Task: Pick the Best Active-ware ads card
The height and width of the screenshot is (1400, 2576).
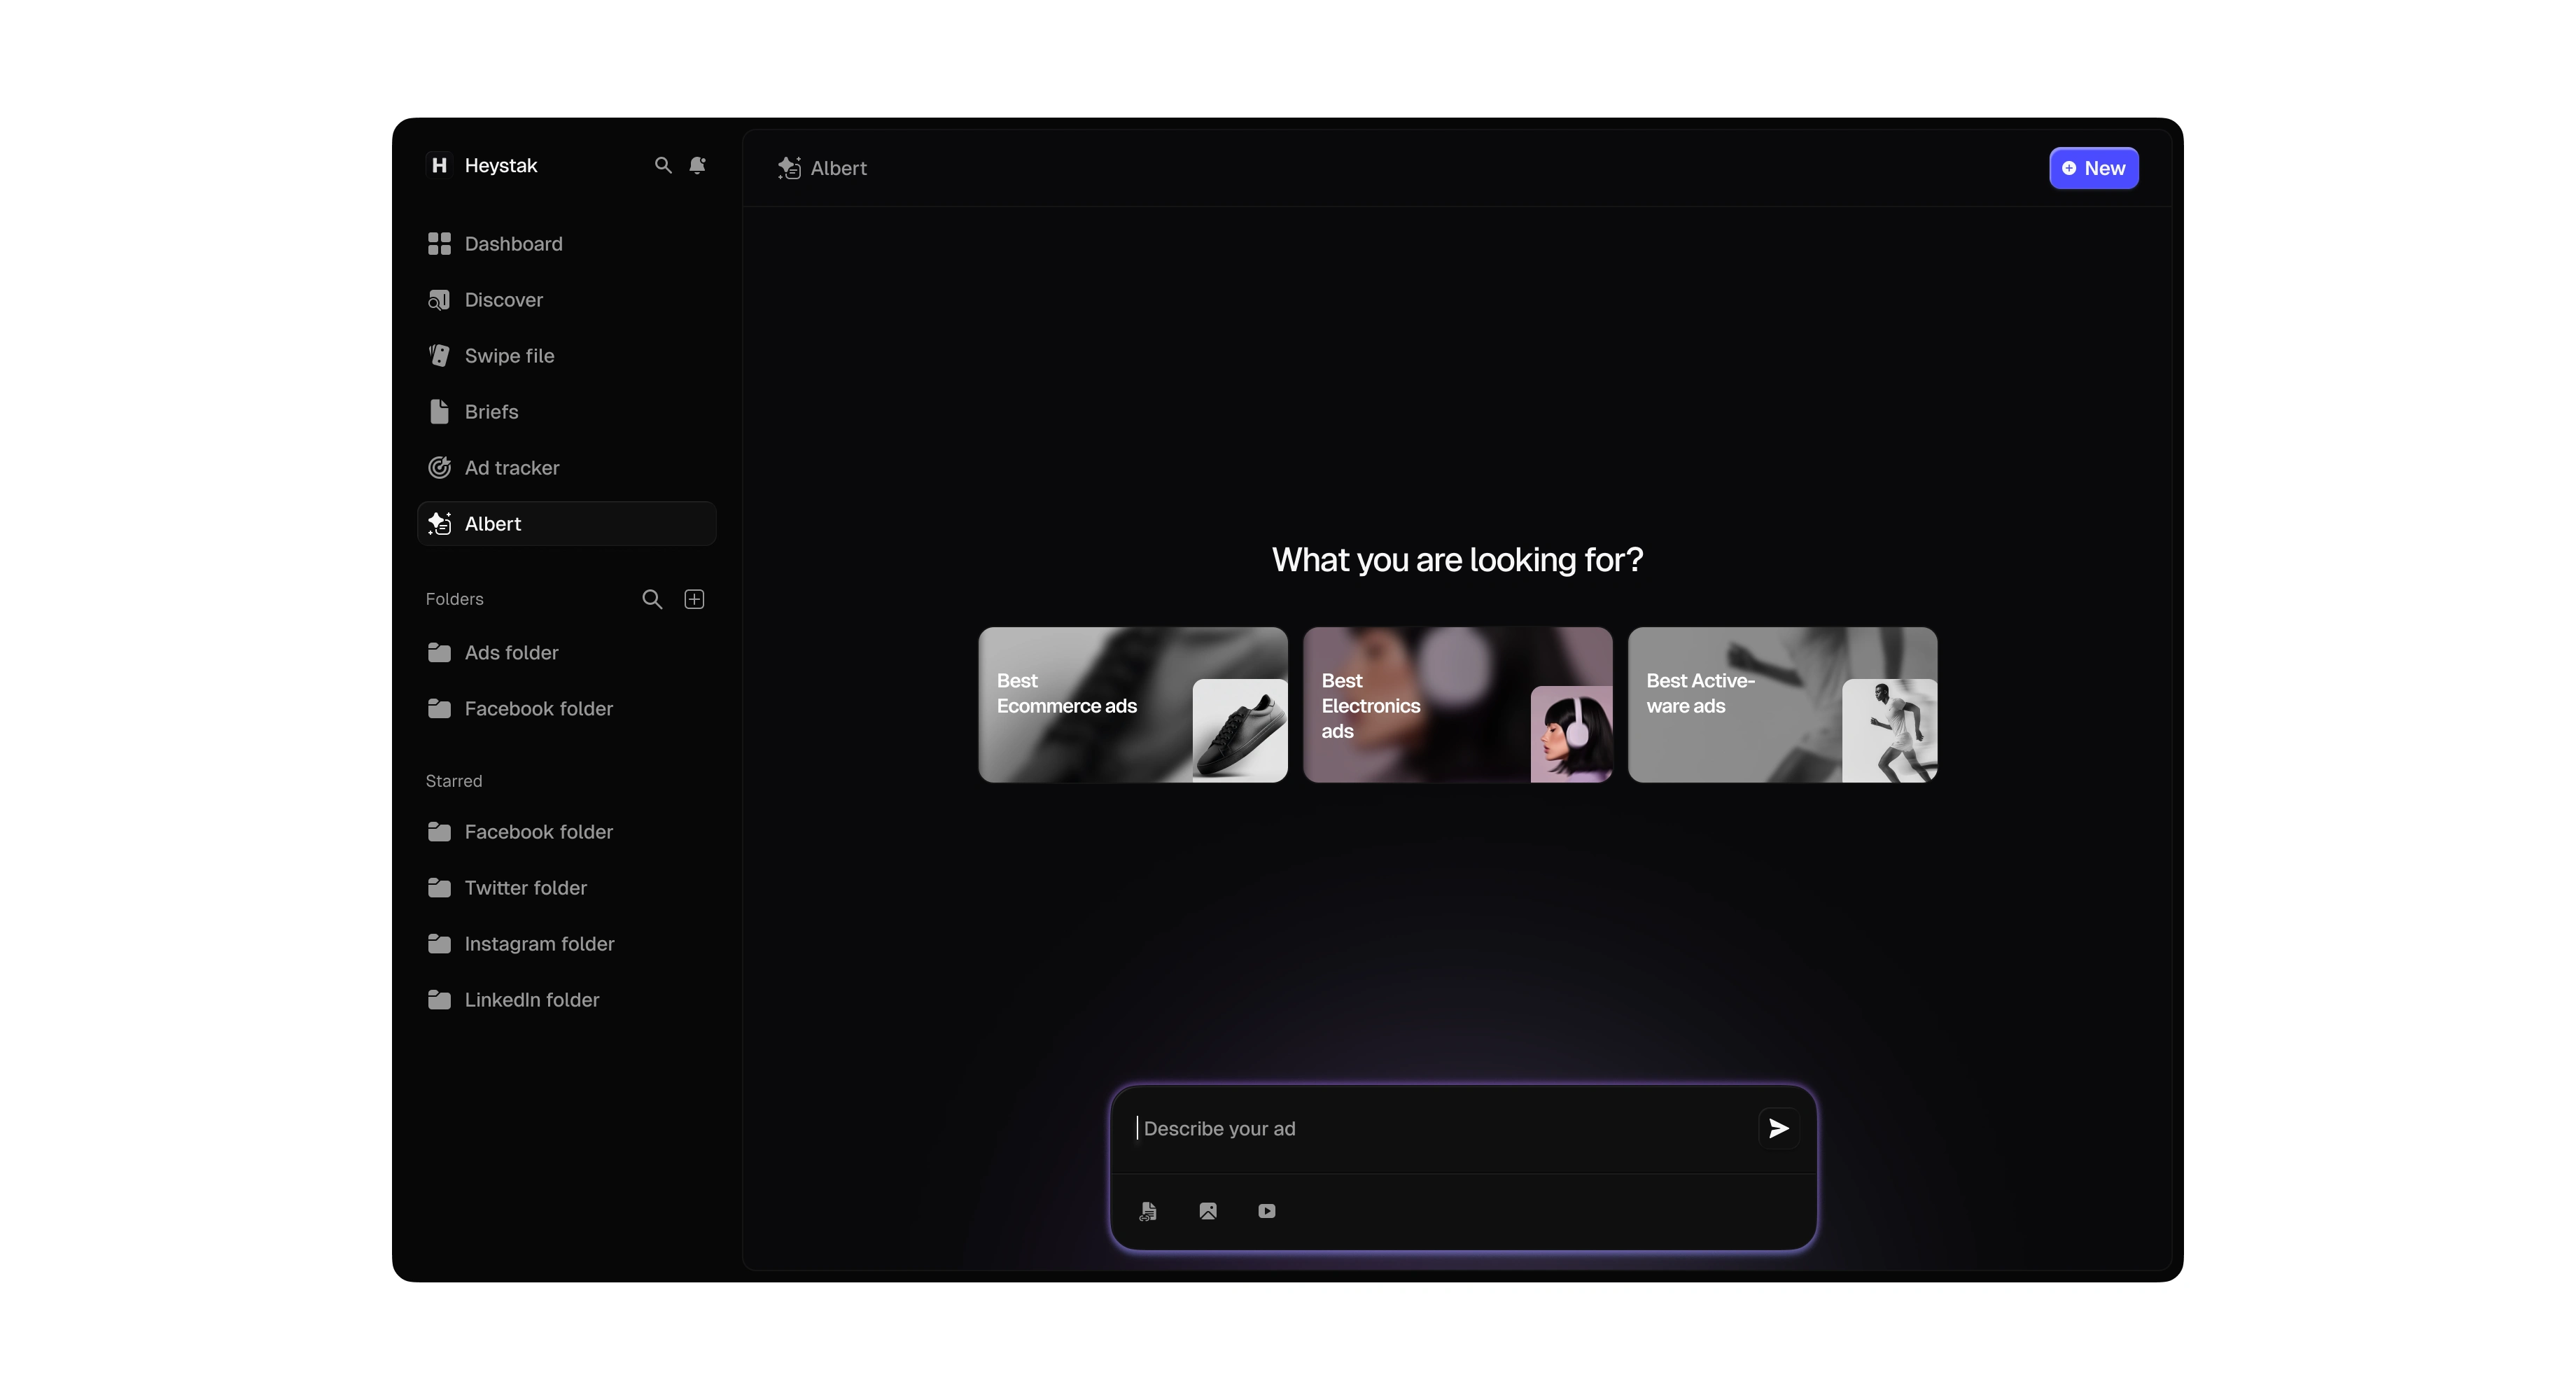Action: tap(1782, 705)
